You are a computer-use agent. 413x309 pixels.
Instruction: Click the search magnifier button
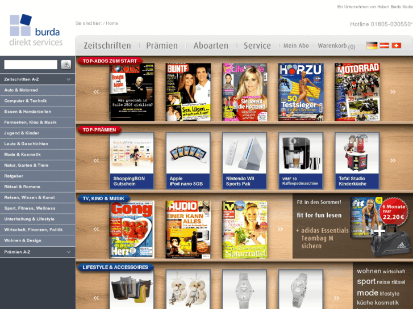click(x=66, y=65)
